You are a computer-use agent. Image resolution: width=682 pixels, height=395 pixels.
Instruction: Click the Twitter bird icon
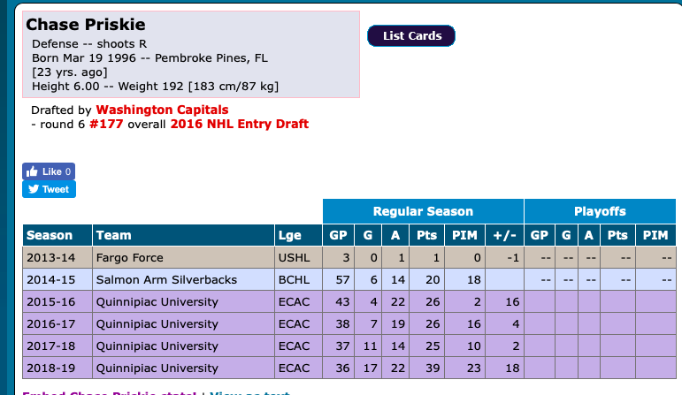click(x=34, y=189)
